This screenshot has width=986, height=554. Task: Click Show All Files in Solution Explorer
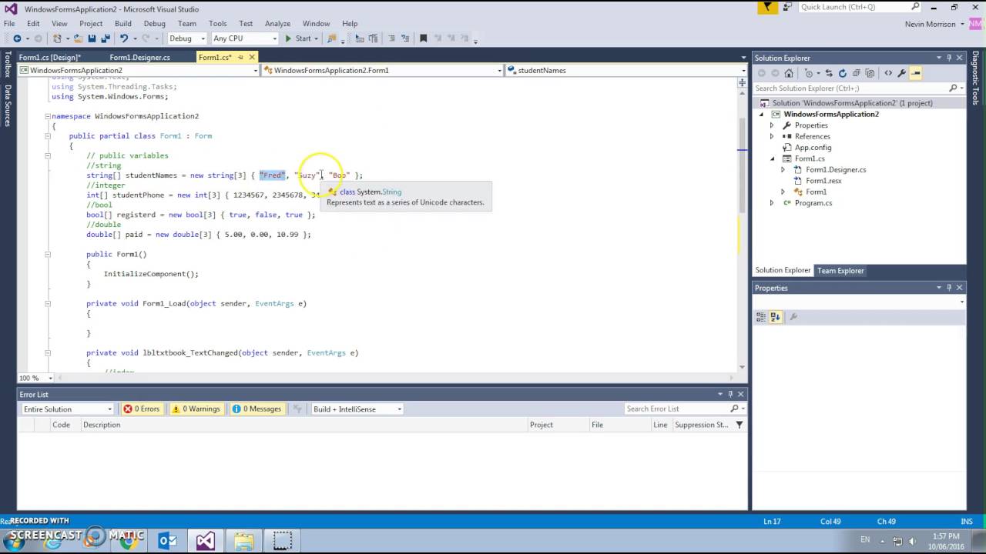tap(870, 73)
